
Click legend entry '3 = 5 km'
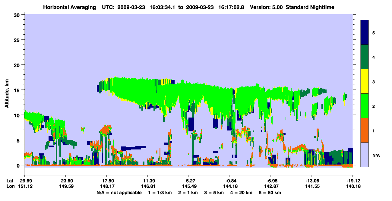coord(213,193)
